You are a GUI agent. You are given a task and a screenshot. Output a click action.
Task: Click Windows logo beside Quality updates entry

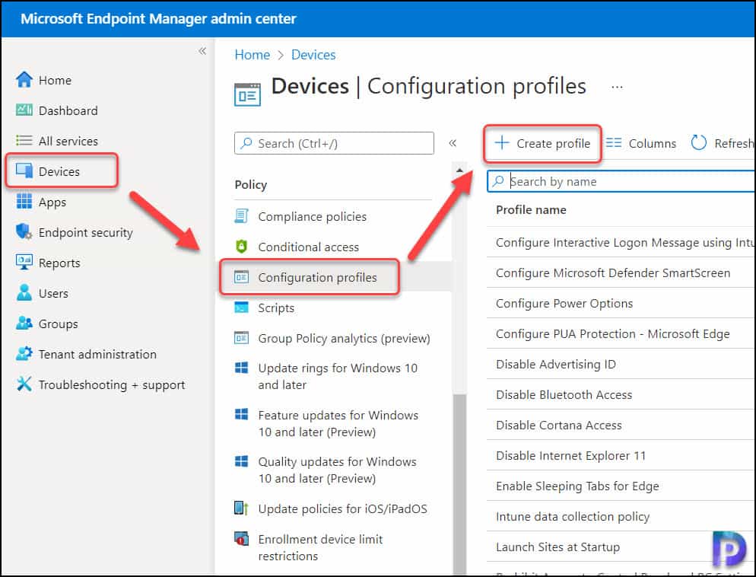[242, 461]
